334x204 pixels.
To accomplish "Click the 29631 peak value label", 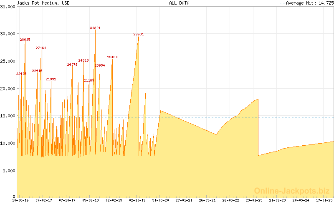I will (x=139, y=34).
